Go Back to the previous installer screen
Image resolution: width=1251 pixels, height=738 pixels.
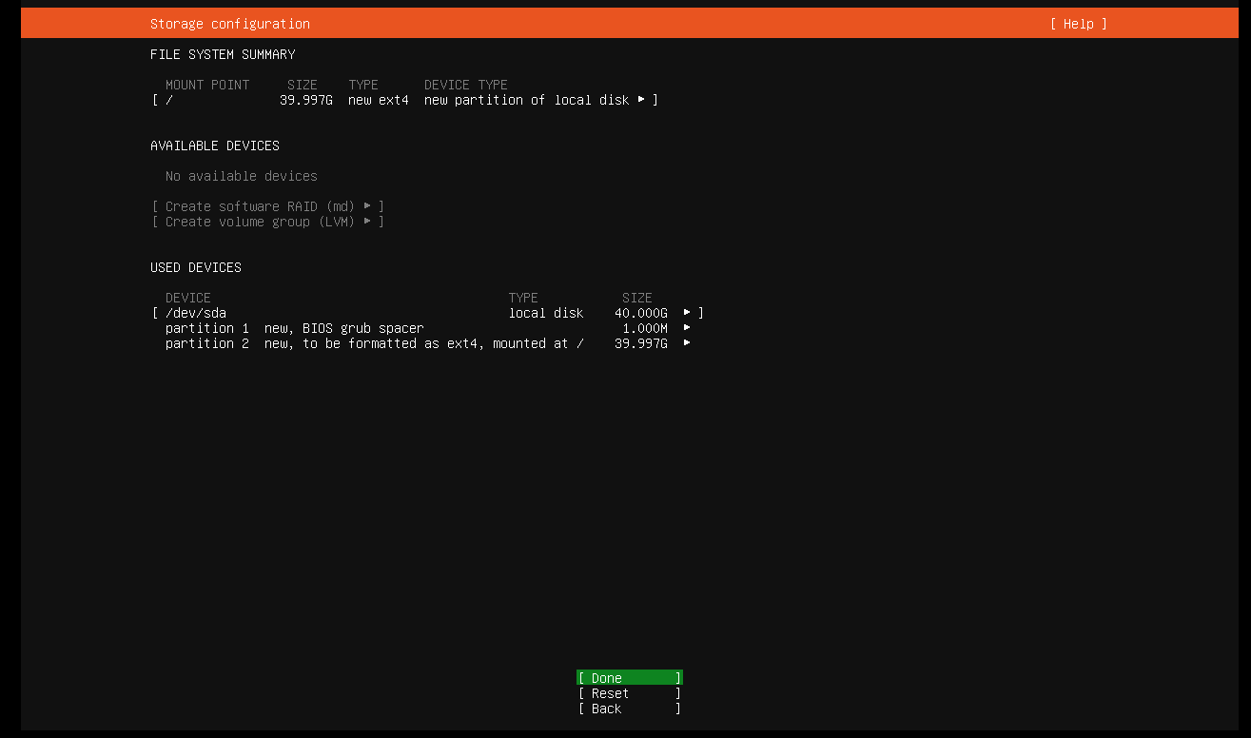coord(628,708)
